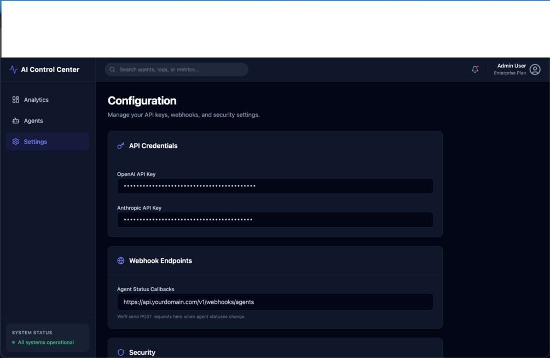The width and height of the screenshot is (550, 358).
Task: Focus the search agents, logs, or metrics field
Action: pos(176,70)
